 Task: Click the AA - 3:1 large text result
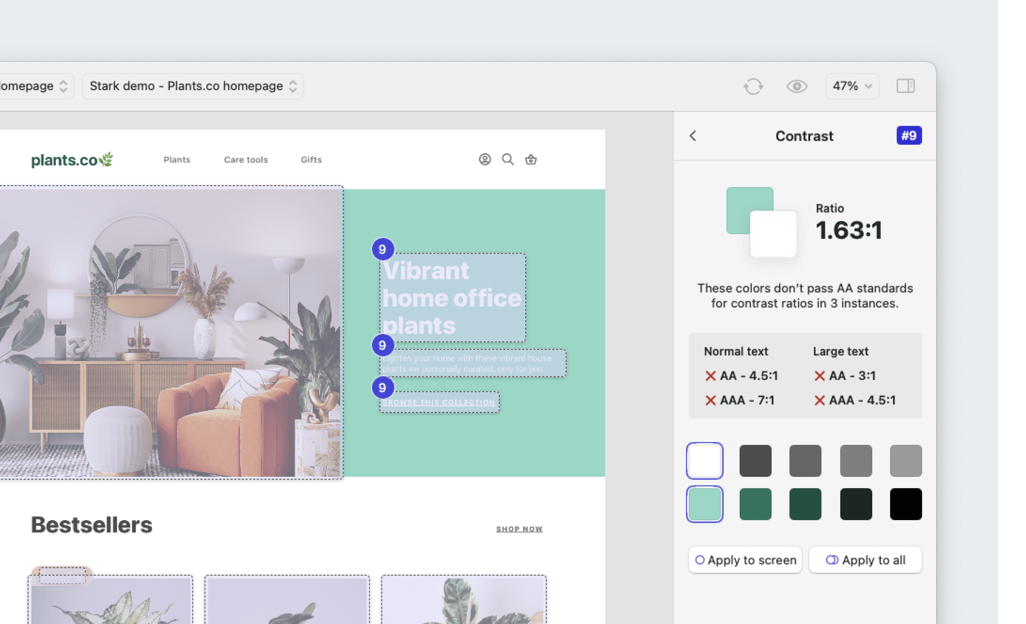click(x=845, y=376)
